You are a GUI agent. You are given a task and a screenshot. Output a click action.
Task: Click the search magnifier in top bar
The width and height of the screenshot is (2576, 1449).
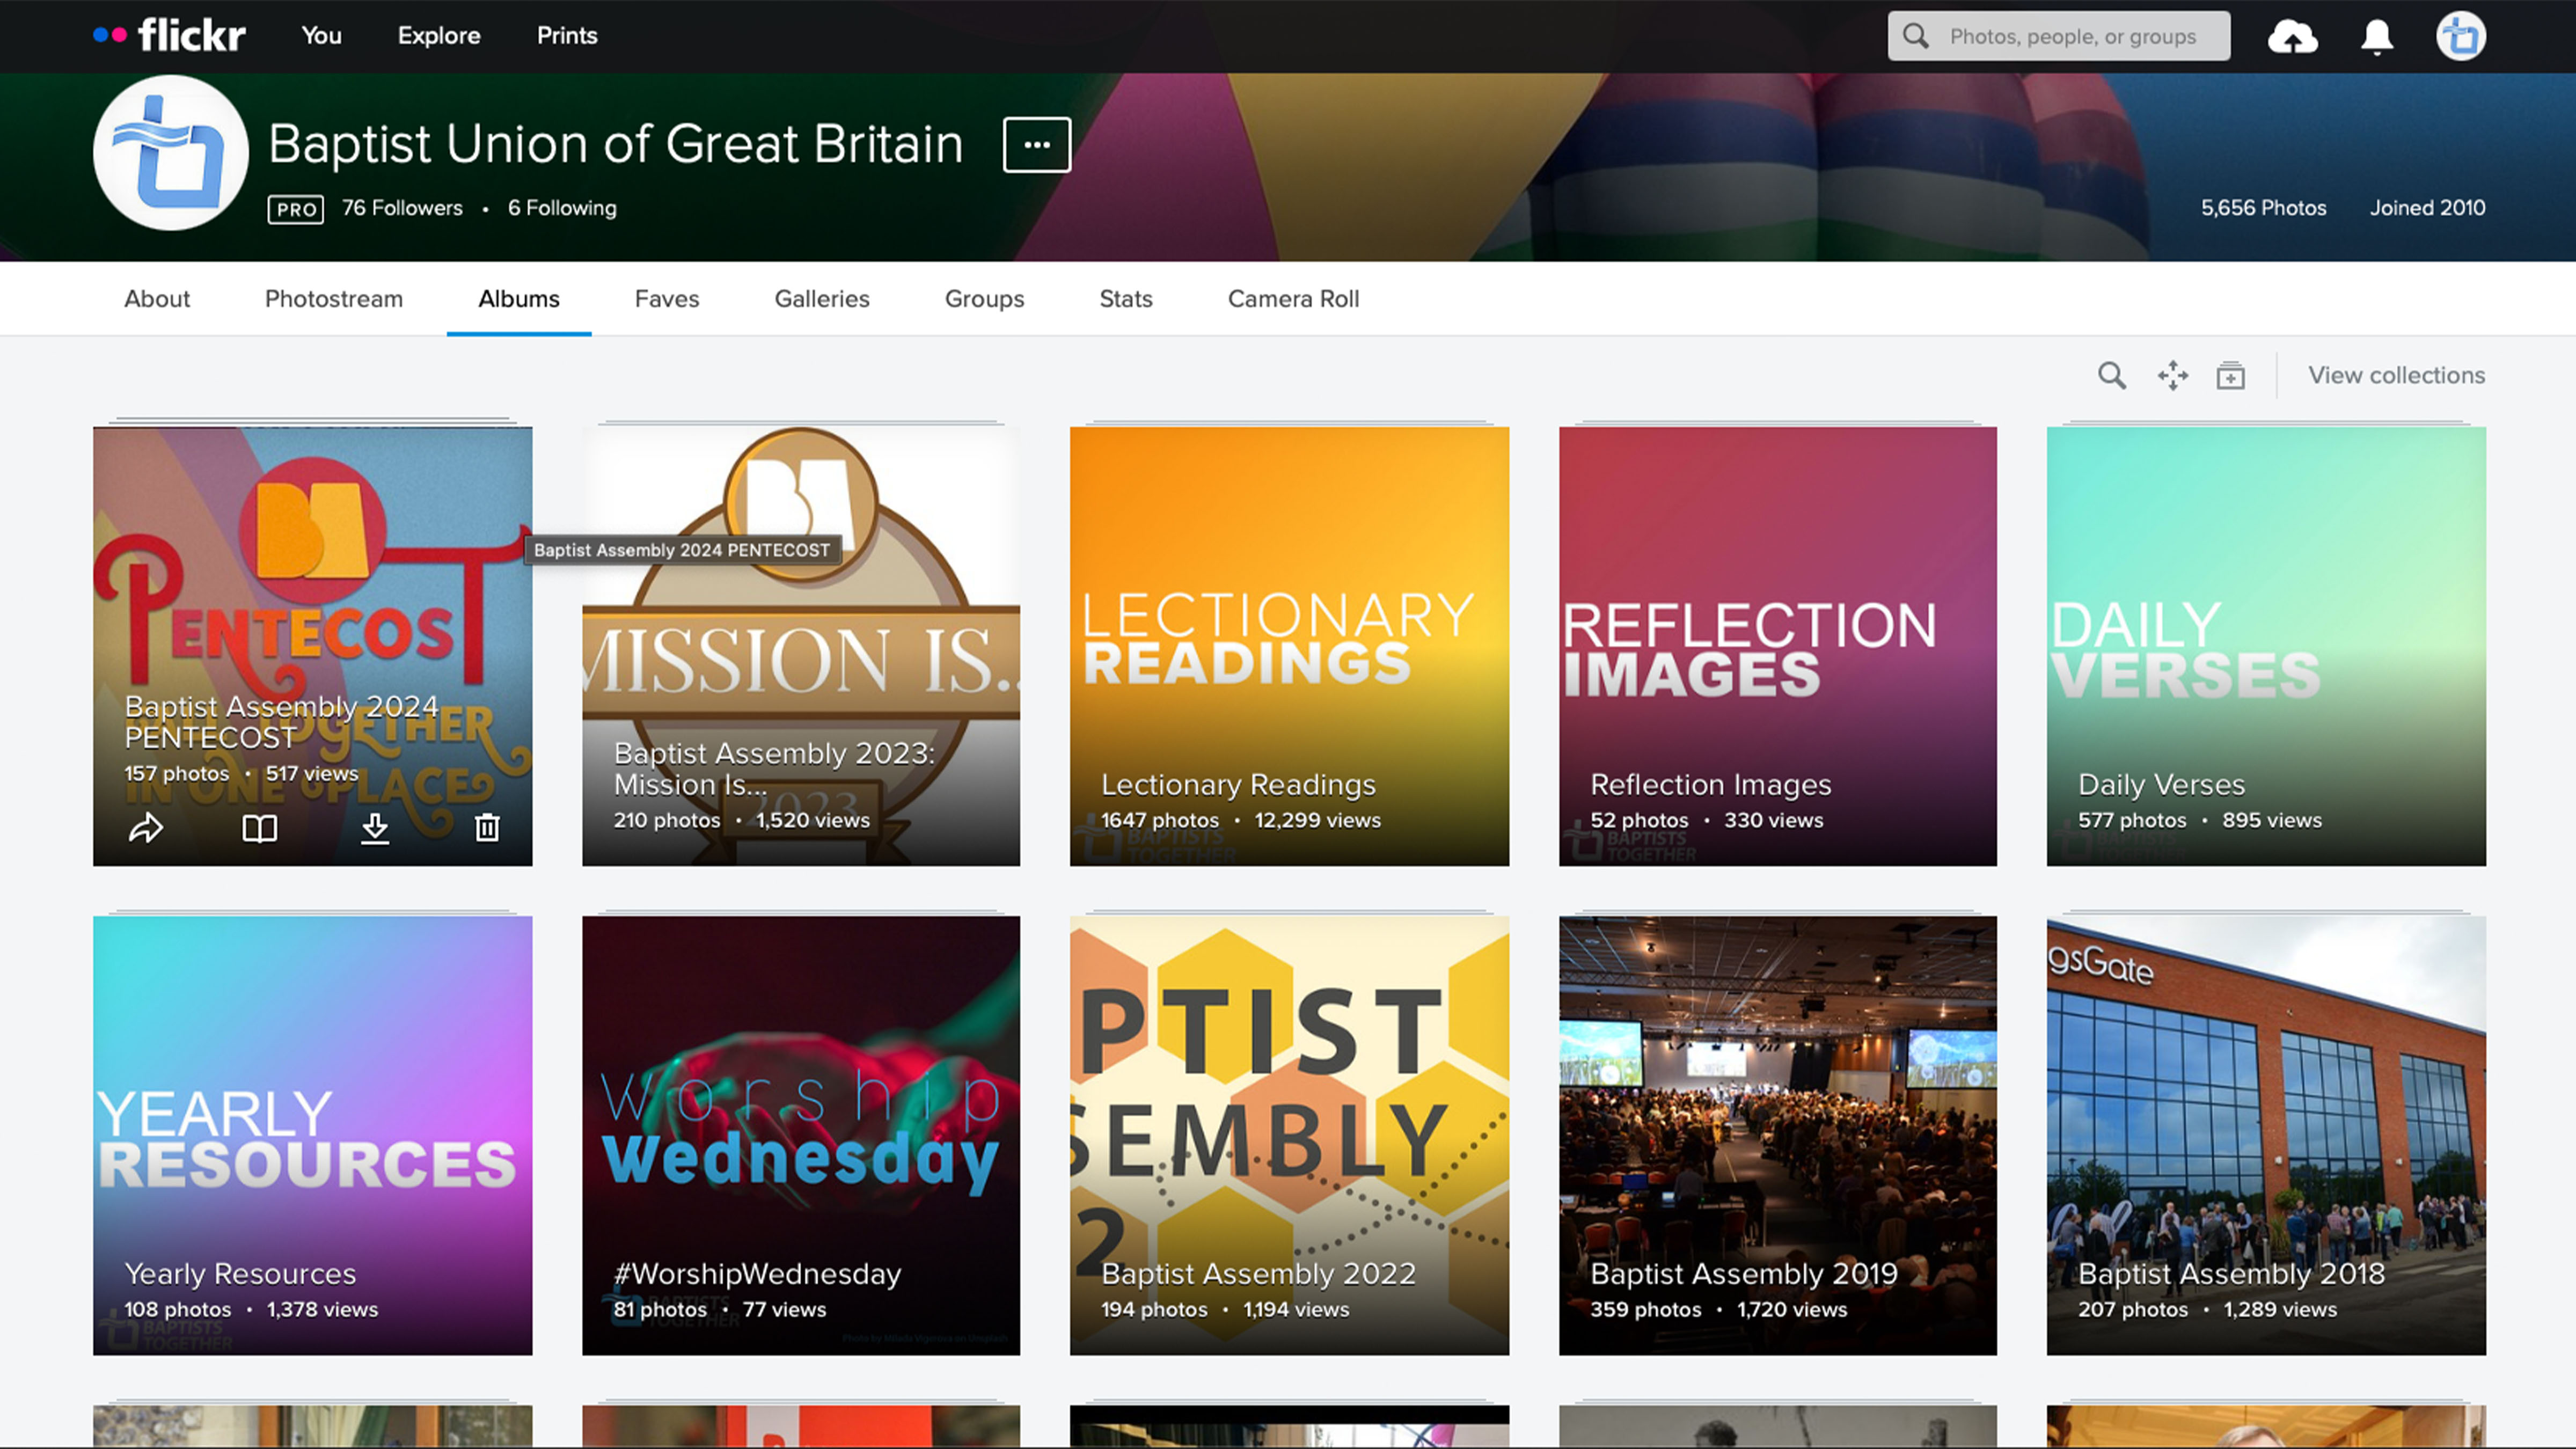point(1915,36)
